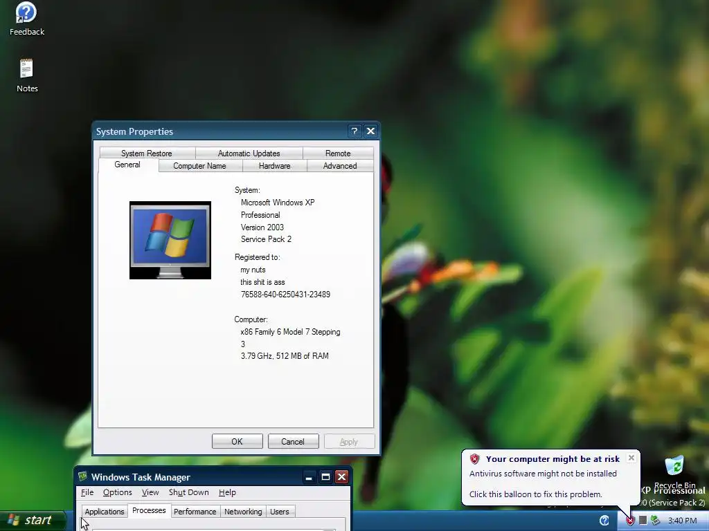Image resolution: width=709 pixels, height=531 pixels.
Task: Click the 'x86 Family 6 Model 7 Stepping' text
Action: pyautogui.click(x=290, y=332)
